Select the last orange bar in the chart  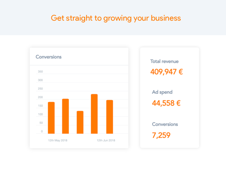[110, 117]
